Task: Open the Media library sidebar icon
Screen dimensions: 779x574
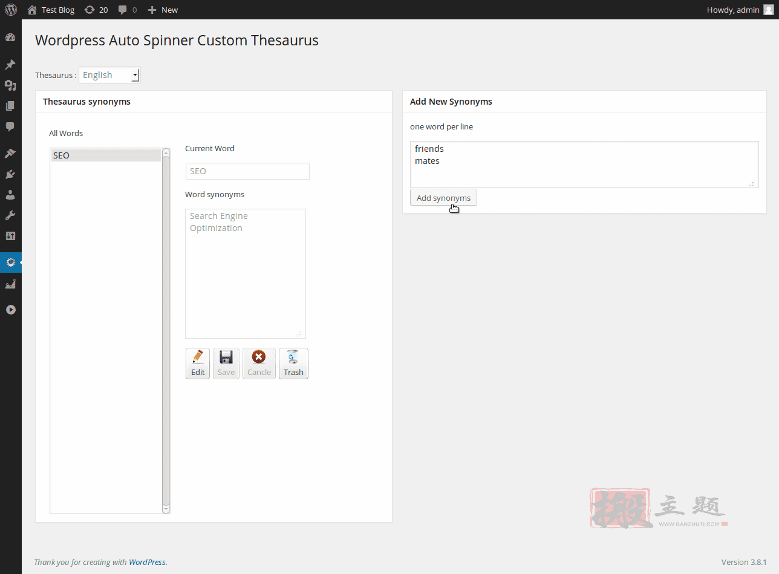Action: [10, 85]
